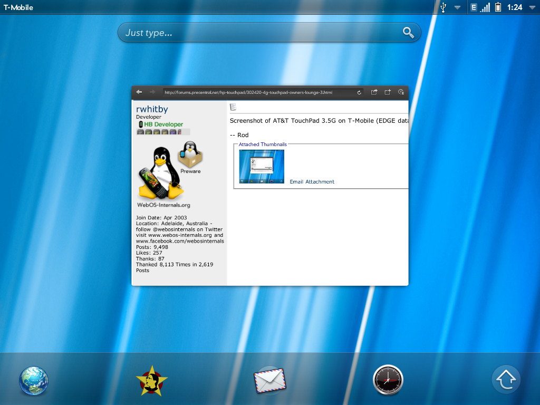Expand the dropdown arrow next to USB icon
This screenshot has height=405, width=540.
[x=457, y=7]
